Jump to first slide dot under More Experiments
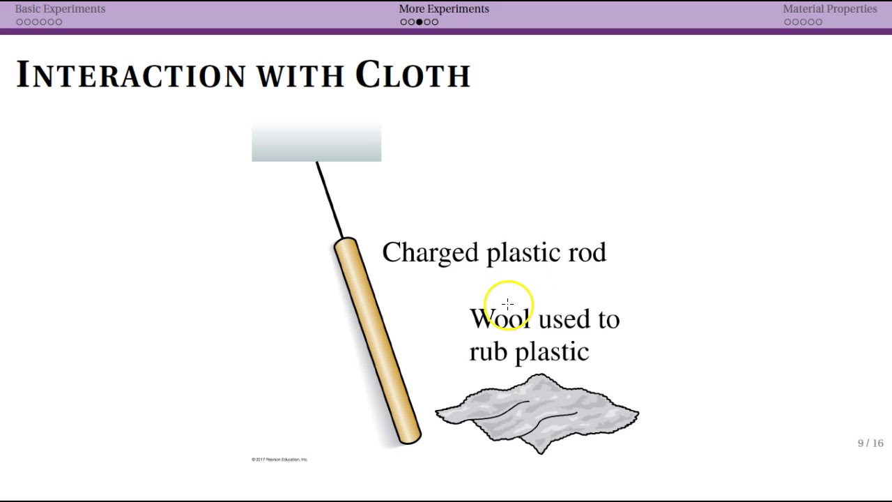 tap(403, 22)
